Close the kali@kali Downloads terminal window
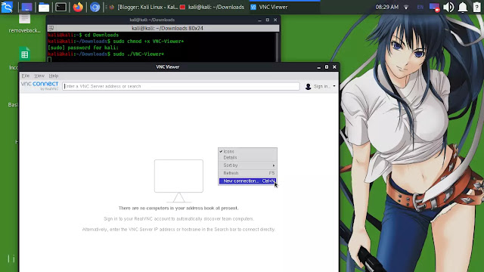 pos(275,20)
